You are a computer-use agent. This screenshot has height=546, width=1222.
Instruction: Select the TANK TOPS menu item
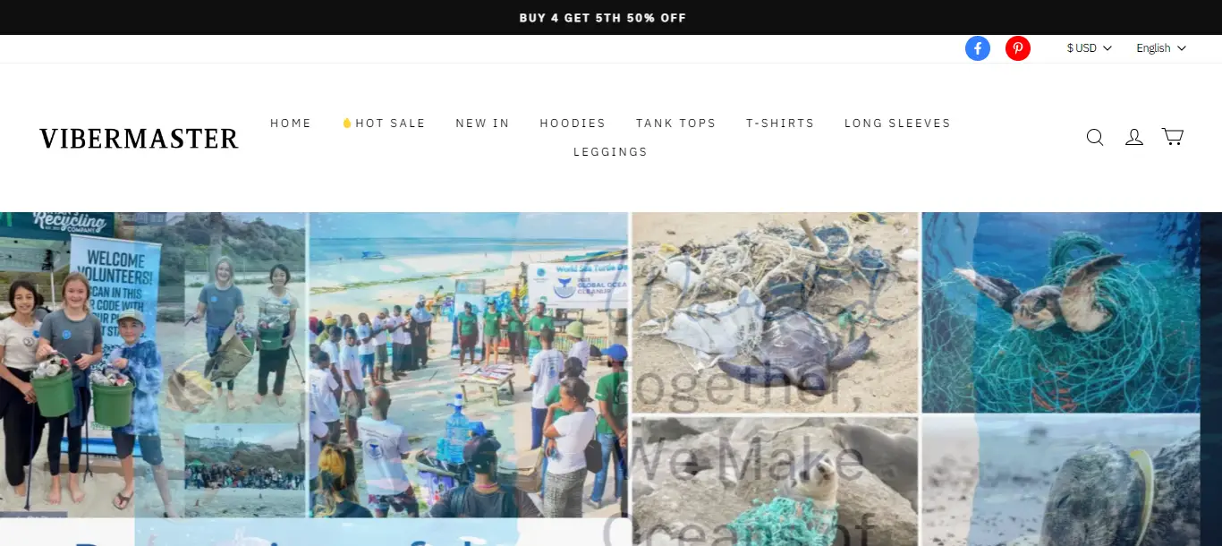click(x=676, y=124)
